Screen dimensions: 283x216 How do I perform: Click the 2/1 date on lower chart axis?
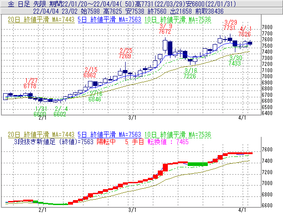tap(43, 211)
